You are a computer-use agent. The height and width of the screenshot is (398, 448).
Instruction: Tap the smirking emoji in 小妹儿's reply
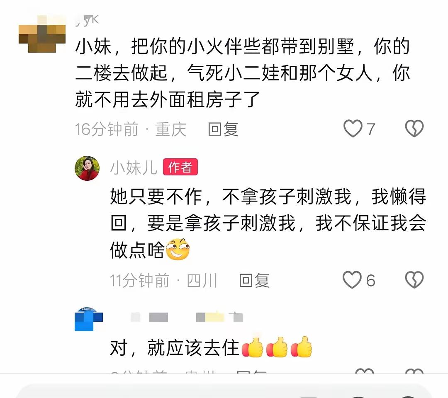pos(178,249)
